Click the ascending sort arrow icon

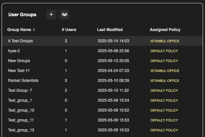pyautogui.click(x=34, y=30)
